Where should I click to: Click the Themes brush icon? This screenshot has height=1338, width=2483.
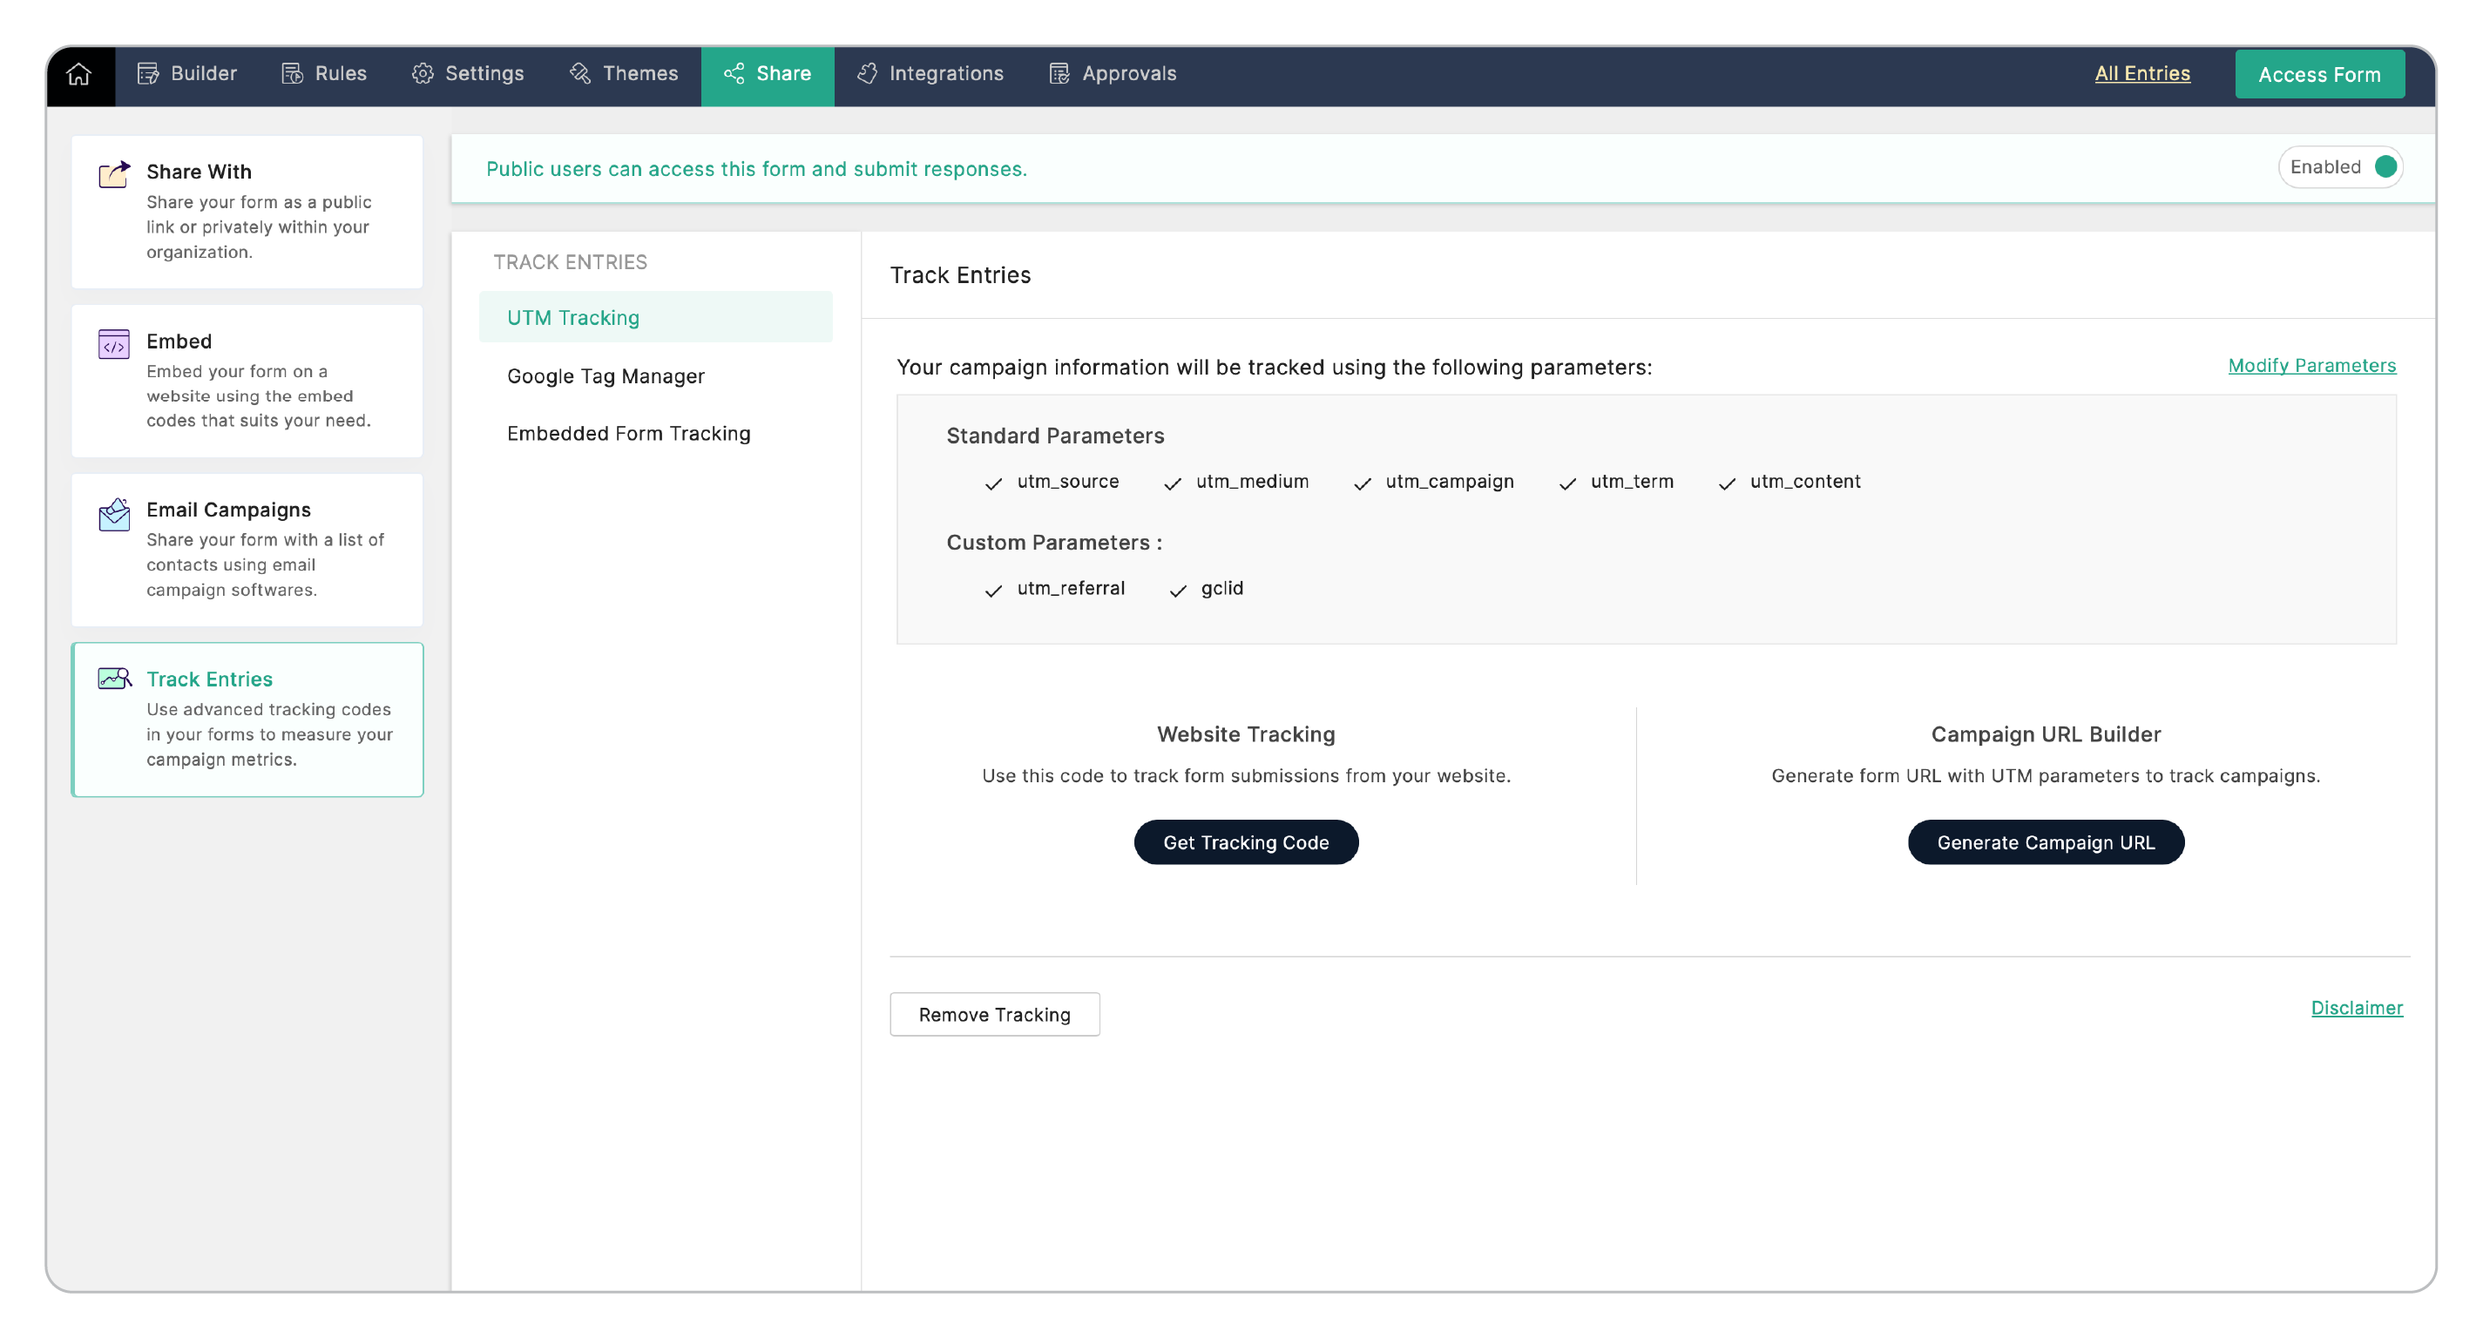pos(579,74)
